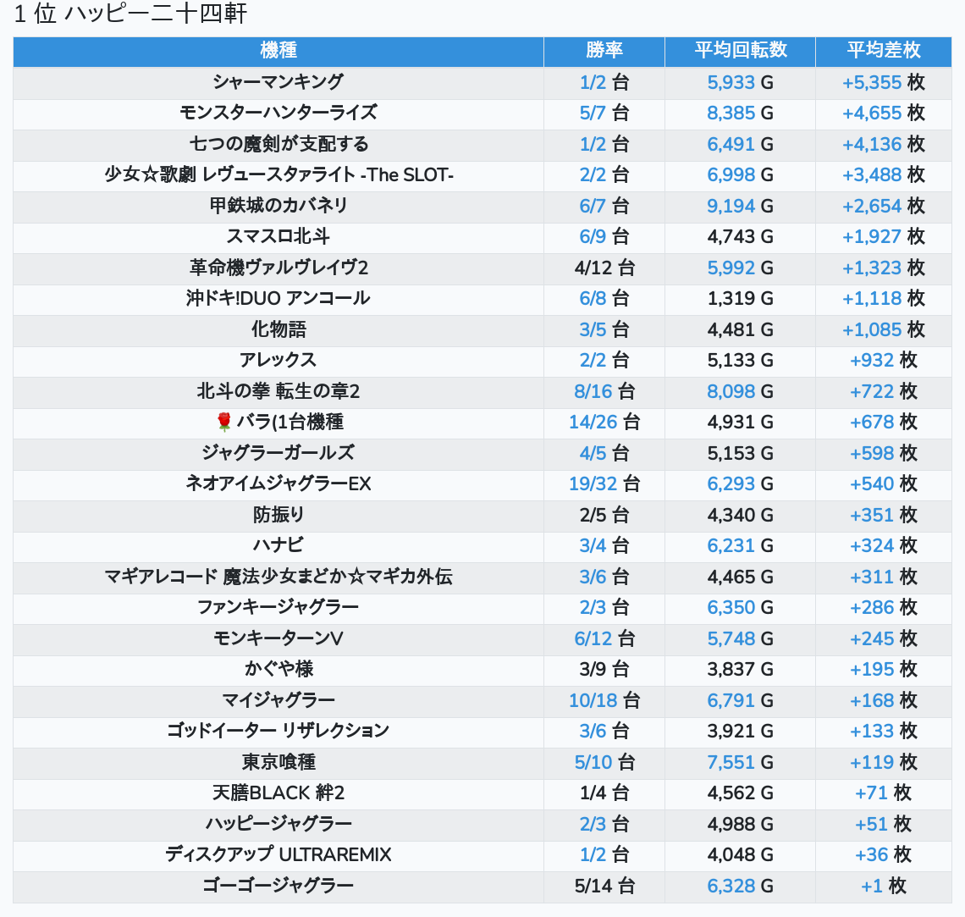This screenshot has width=965, height=917.
Task: Click the +5,355 average difference value
Action: [x=872, y=82]
